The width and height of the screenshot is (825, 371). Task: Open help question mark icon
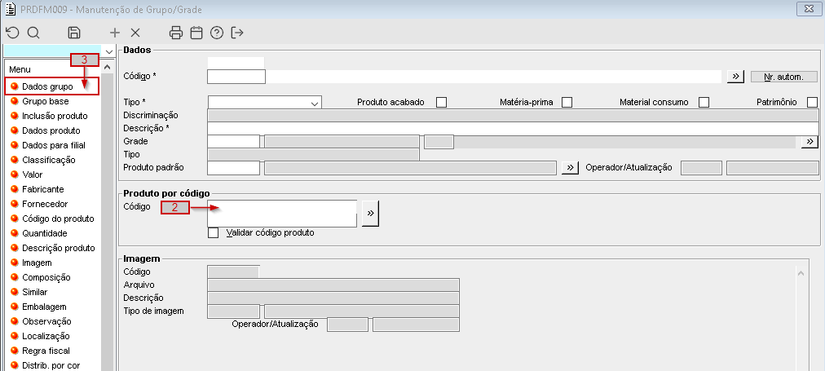point(216,33)
